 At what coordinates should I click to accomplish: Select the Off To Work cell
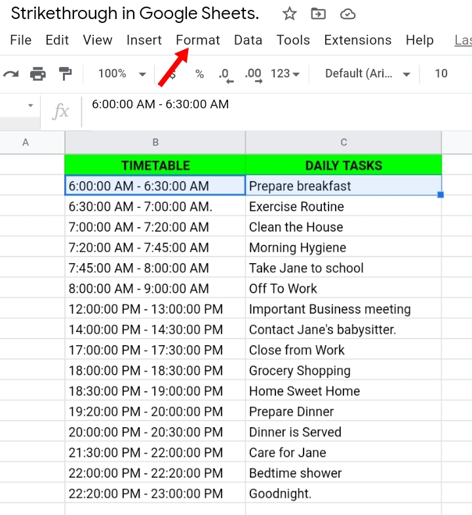point(344,288)
